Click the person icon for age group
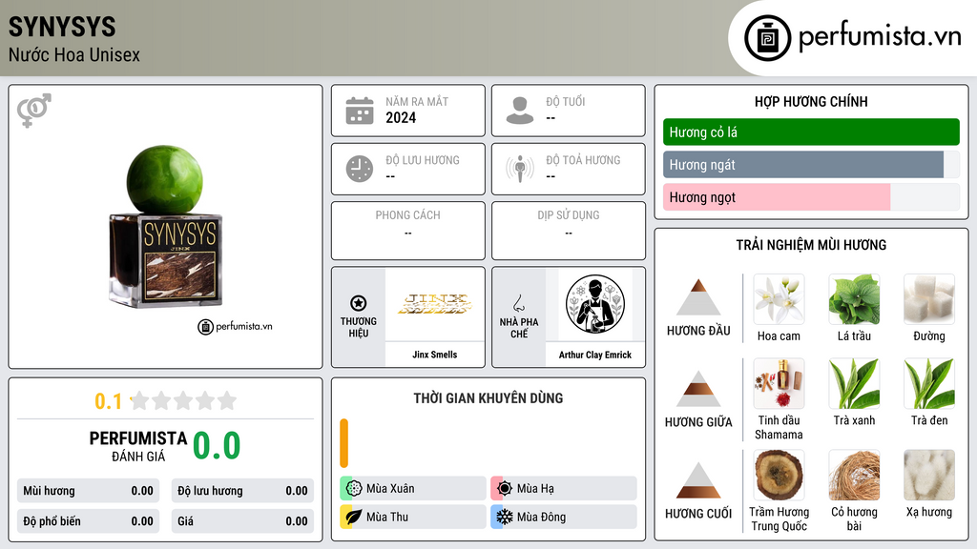This screenshot has height=549, width=977. pos(520,111)
